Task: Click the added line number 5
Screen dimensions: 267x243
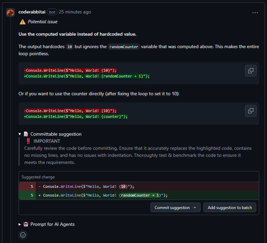Action: pyautogui.click(x=32, y=195)
